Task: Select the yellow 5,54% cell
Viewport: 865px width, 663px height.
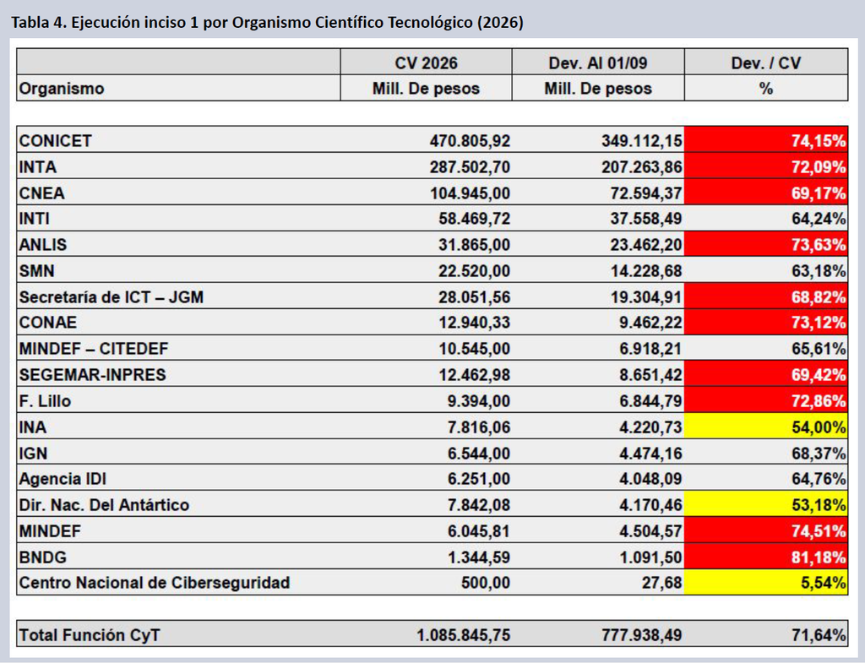Action: pos(766,582)
